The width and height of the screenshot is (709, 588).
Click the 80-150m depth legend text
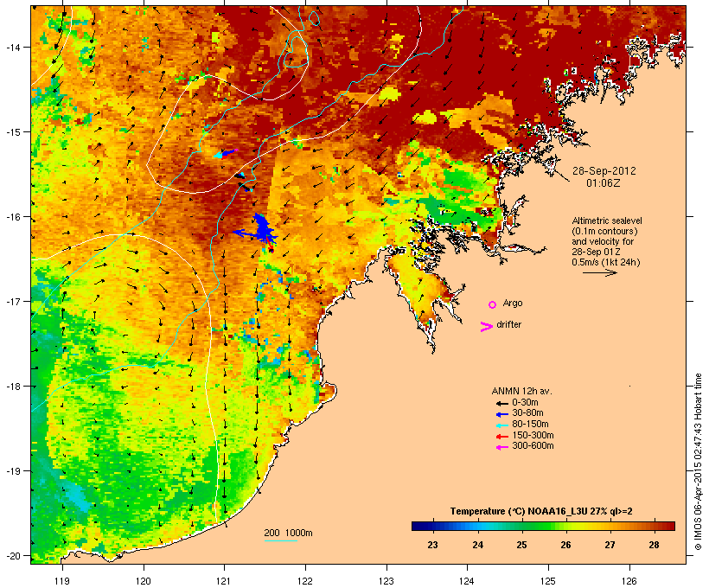[x=530, y=425]
